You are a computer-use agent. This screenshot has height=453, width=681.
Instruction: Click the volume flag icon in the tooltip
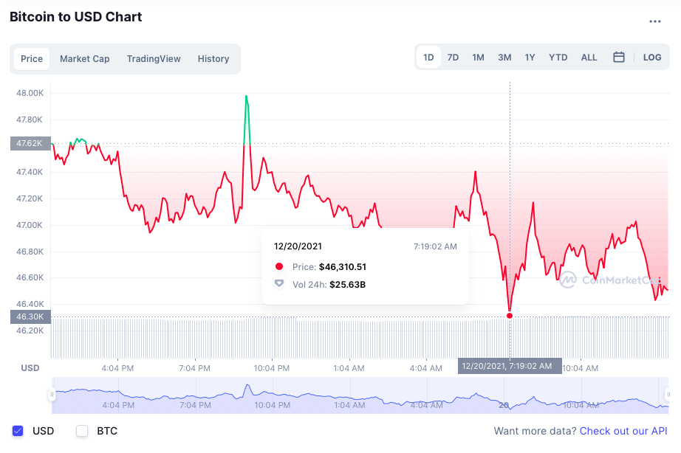pos(278,284)
